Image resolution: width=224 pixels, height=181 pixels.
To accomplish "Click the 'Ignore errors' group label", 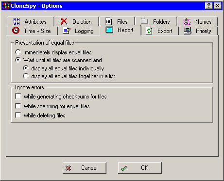I will [30, 87].
